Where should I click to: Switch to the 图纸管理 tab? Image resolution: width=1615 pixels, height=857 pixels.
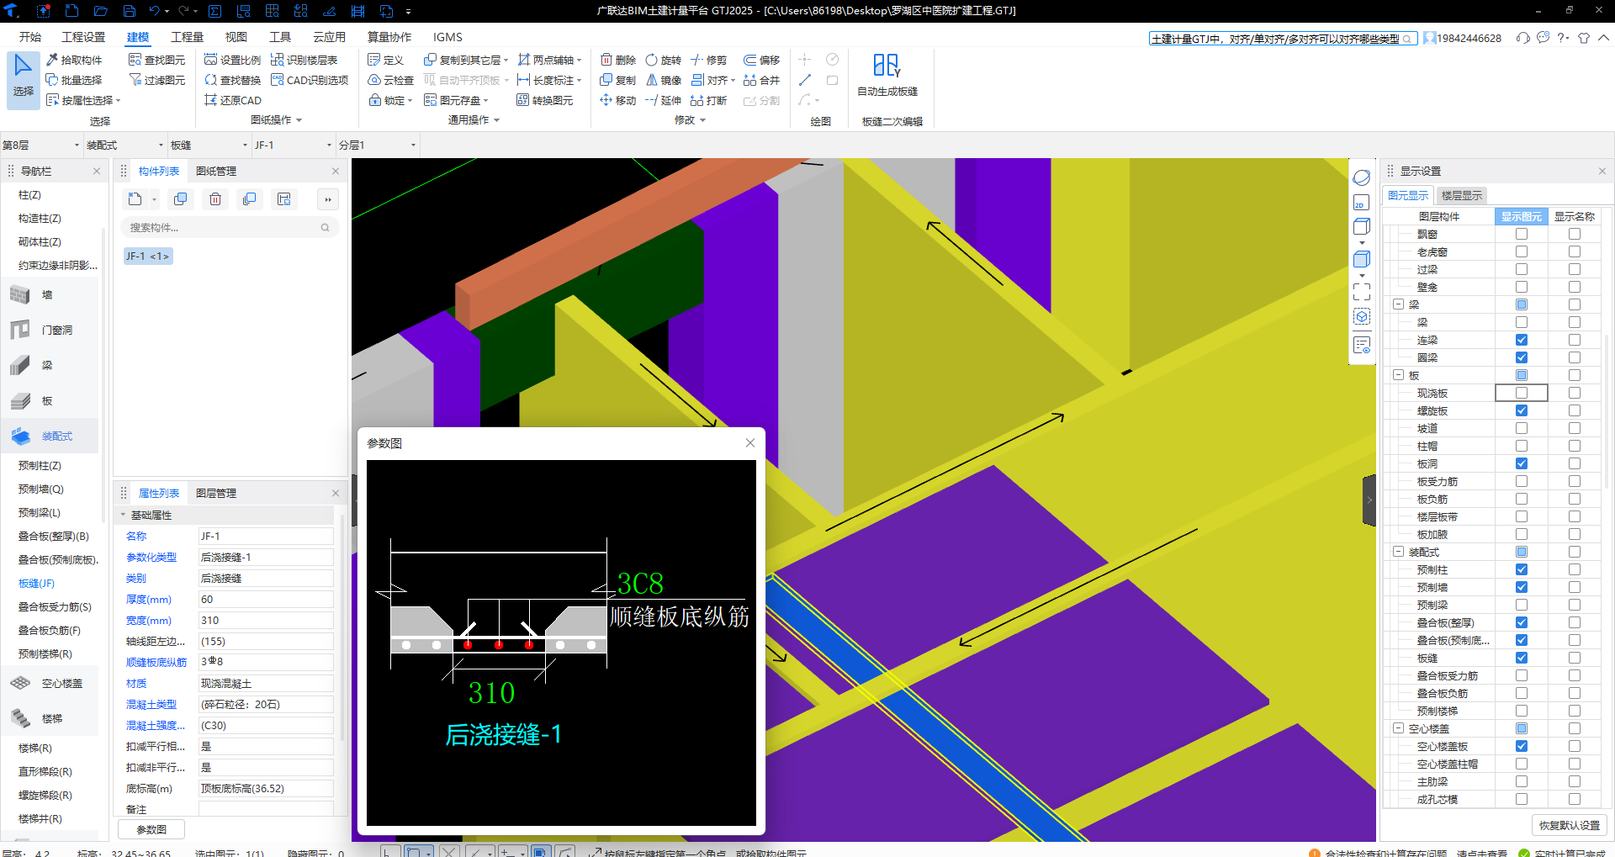[x=216, y=171]
